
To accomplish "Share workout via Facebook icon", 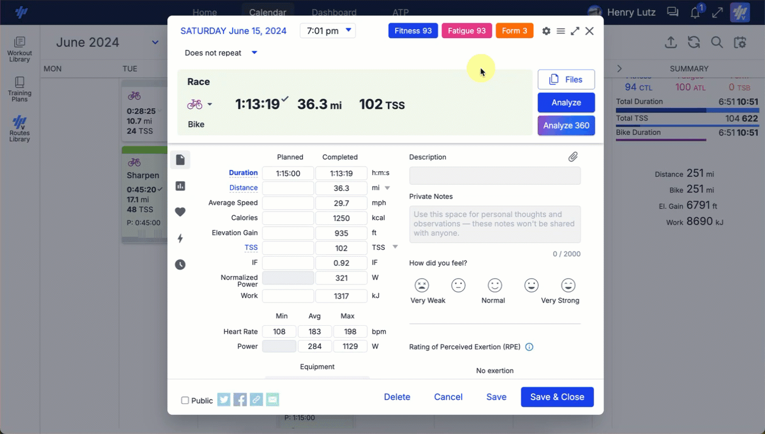I will click(x=240, y=400).
